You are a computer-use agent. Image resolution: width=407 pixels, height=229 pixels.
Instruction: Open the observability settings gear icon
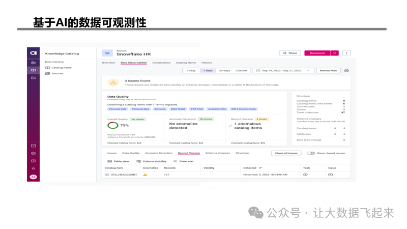[346, 71]
